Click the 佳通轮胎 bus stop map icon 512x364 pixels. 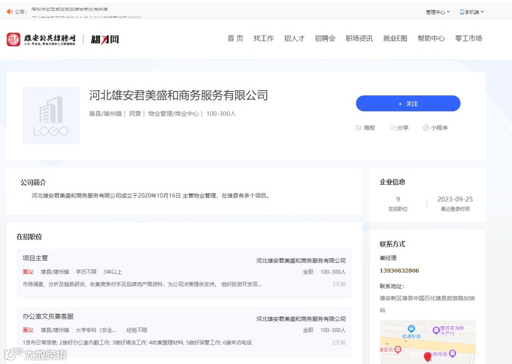point(411,328)
